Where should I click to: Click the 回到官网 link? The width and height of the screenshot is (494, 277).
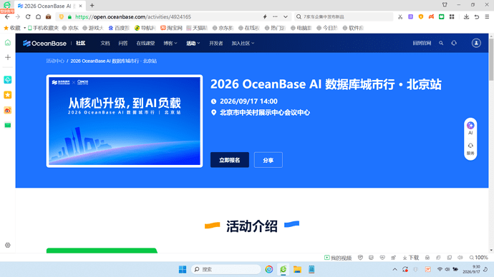(x=422, y=43)
